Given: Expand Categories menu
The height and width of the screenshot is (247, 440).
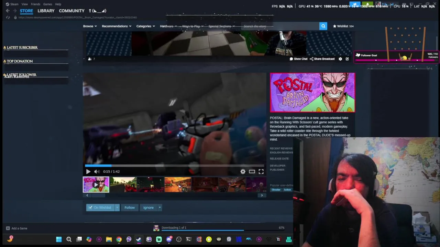Looking at the screenshot, I should [145, 26].
